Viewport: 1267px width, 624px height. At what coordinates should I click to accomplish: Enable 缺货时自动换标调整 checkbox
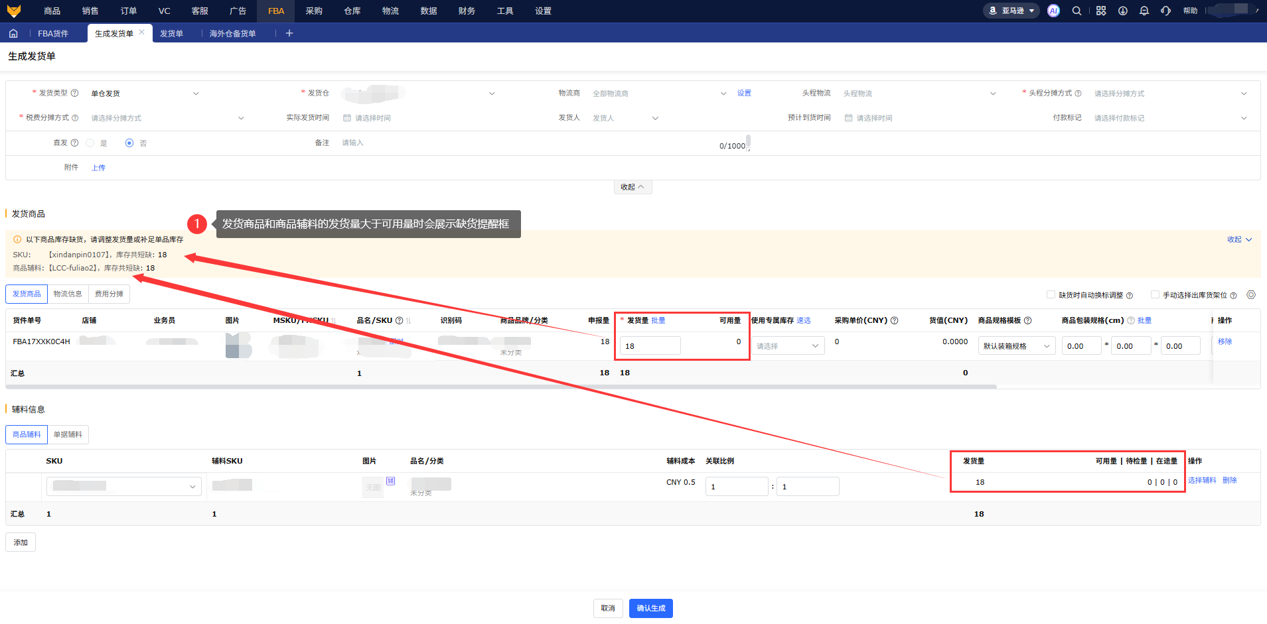(x=1051, y=294)
